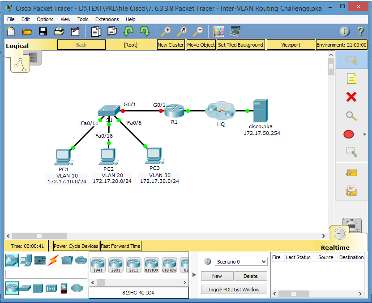Select switch S1 in the topology
The image size is (372, 303).
pyautogui.click(x=109, y=111)
